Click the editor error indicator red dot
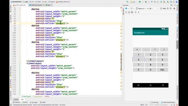The width and height of the screenshot is (188, 106). 121,8
